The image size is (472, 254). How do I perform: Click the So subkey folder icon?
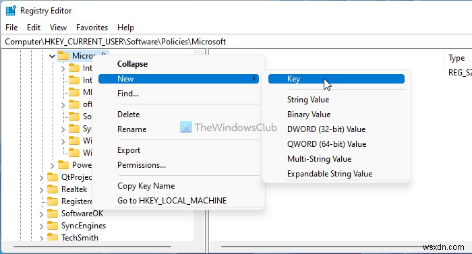[74, 116]
